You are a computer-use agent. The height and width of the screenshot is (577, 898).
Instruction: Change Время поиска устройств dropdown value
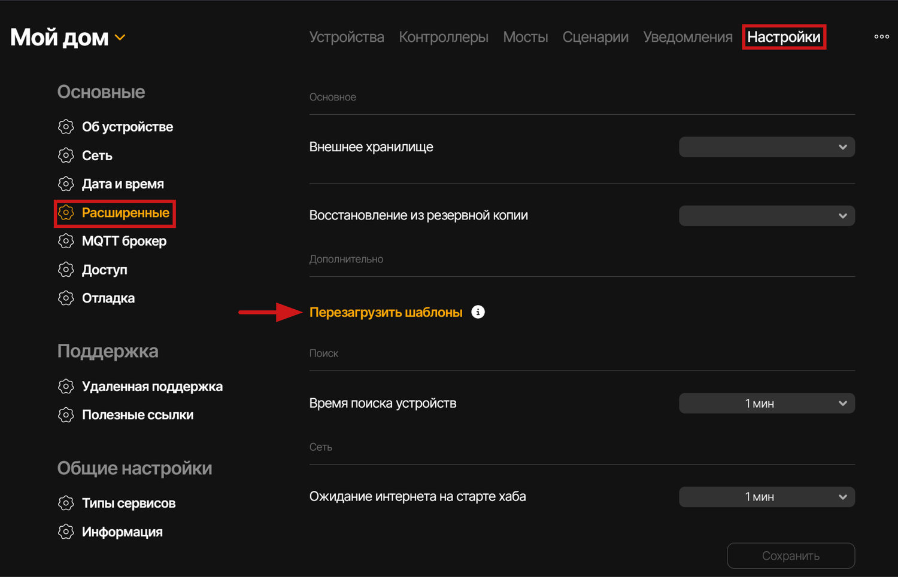(x=766, y=404)
